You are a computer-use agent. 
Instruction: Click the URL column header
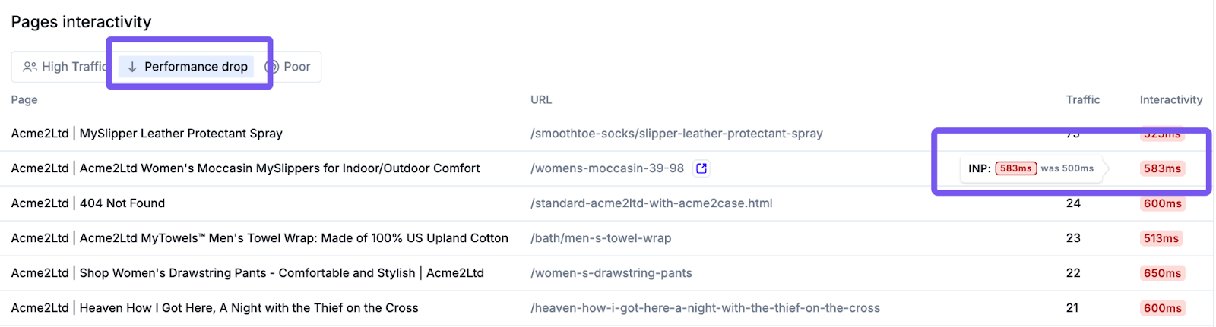(x=541, y=100)
